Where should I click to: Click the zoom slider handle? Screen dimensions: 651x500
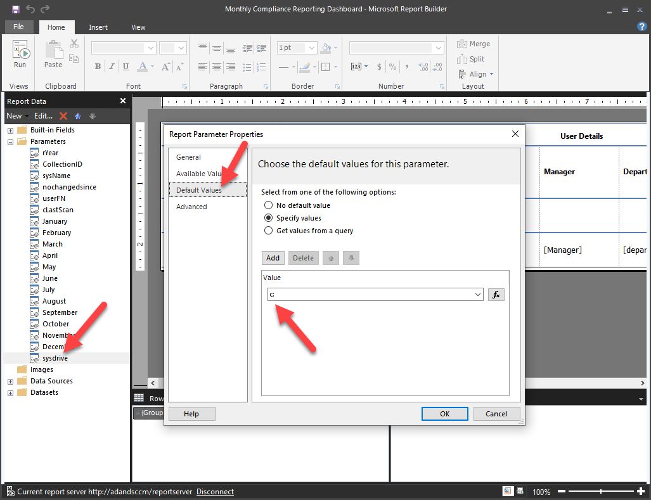(x=601, y=491)
